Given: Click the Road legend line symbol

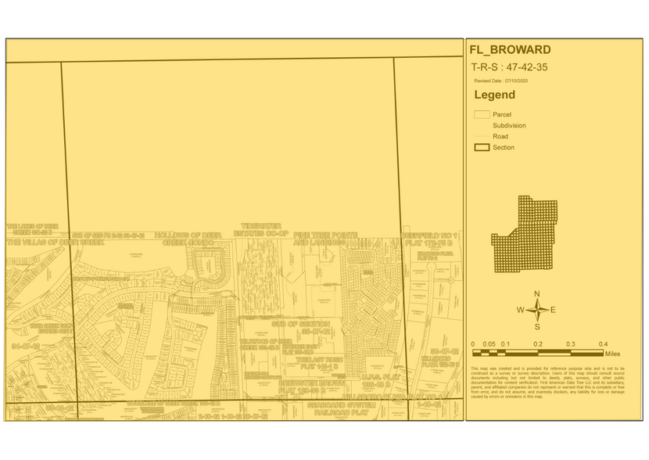Looking at the screenshot, I should coord(482,136).
